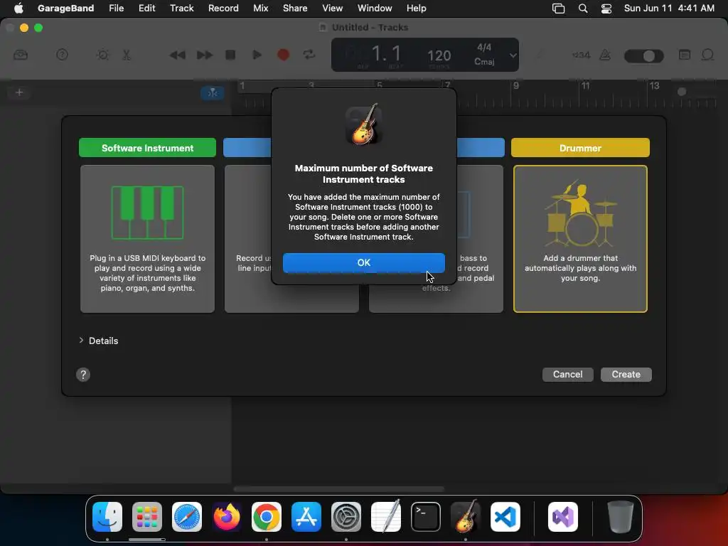The width and height of the screenshot is (728, 546).
Task: Open the View menu
Action: 333,8
